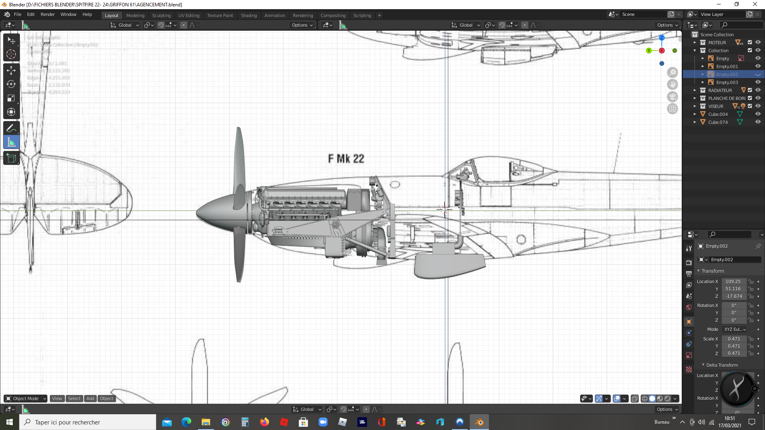The height and width of the screenshot is (430, 765).
Task: Toggle the VISEUR collection checkbox
Action: (x=750, y=106)
